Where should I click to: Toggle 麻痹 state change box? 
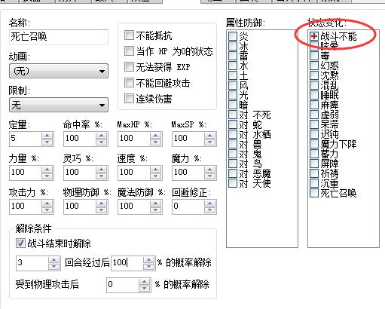click(x=314, y=105)
